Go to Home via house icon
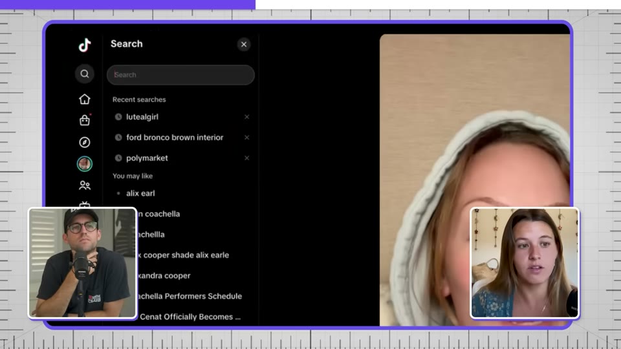 pos(84,99)
